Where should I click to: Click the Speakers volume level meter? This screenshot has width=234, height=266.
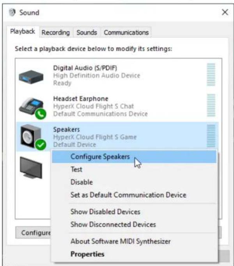[211, 136]
